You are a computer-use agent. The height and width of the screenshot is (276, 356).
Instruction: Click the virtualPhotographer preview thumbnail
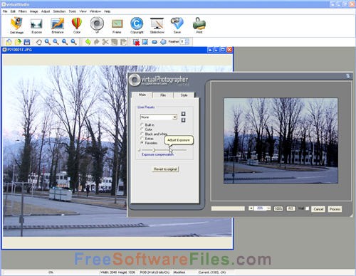point(281,141)
